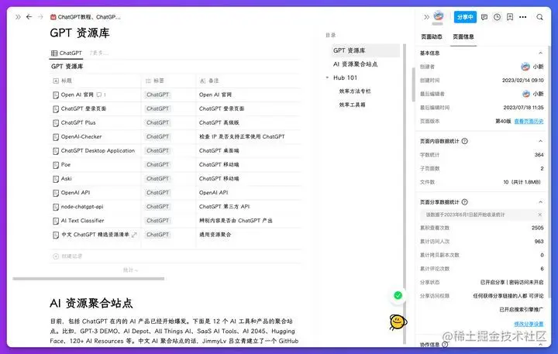Open the comments icon in toolbar
Viewport: 558px width, 354px height.
(484, 17)
